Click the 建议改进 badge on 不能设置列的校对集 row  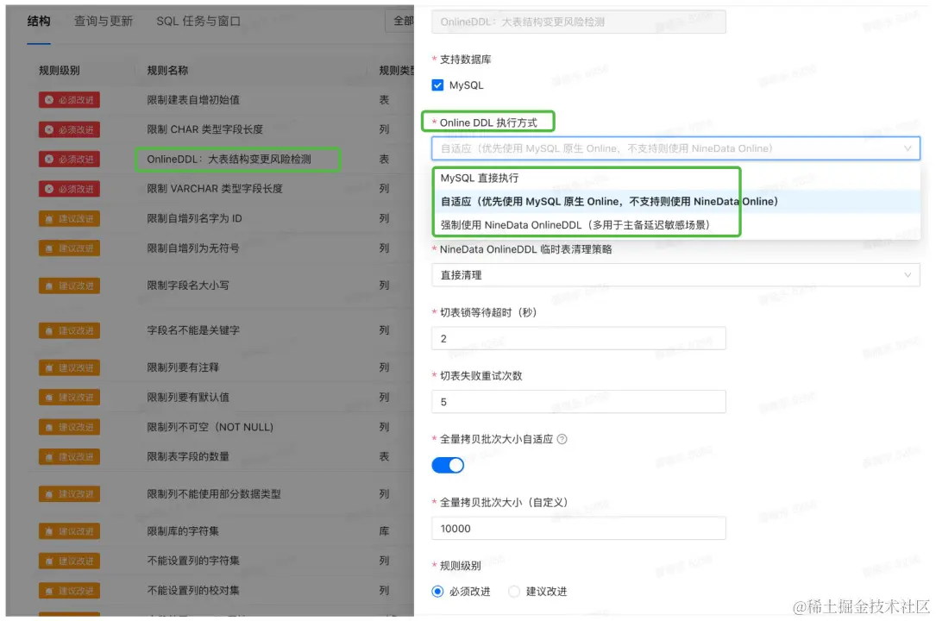pyautogui.click(x=69, y=591)
